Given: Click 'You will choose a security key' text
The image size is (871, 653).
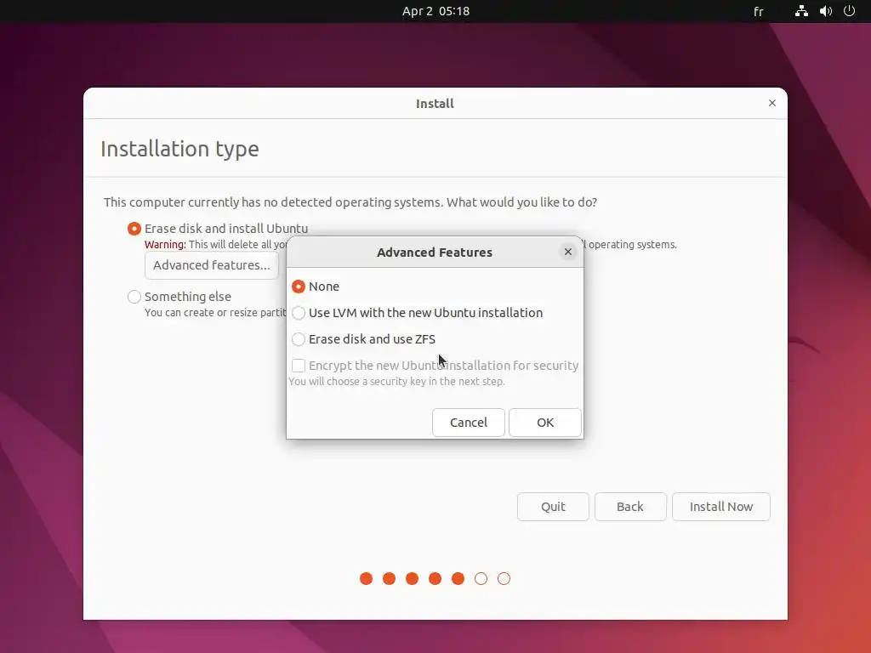Looking at the screenshot, I should tap(396, 382).
